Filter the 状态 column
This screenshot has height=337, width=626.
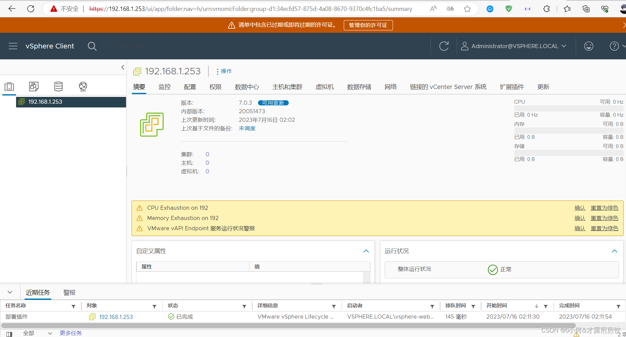tap(244, 306)
